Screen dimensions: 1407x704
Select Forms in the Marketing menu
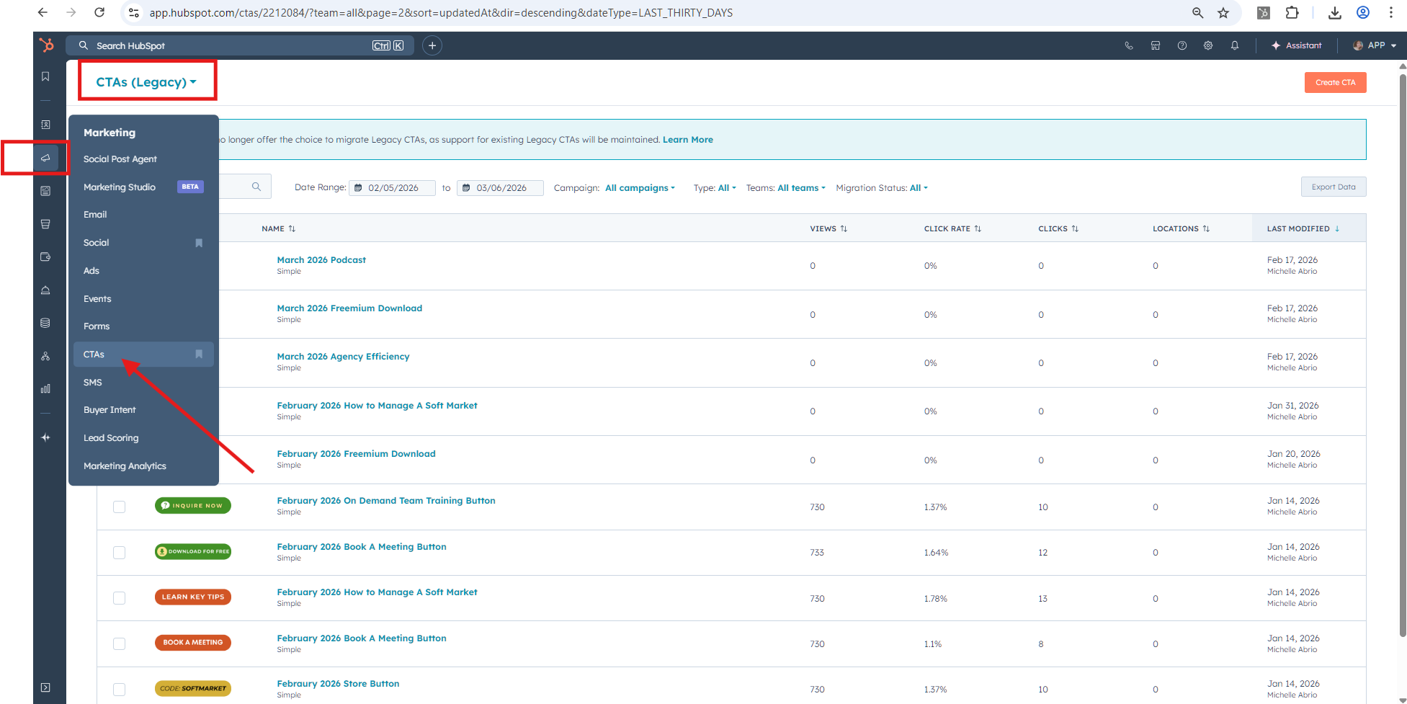(x=97, y=326)
